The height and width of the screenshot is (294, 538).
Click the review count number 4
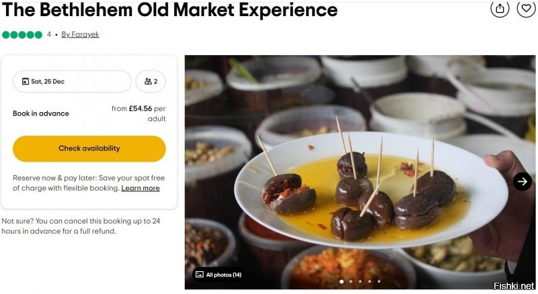(x=49, y=35)
